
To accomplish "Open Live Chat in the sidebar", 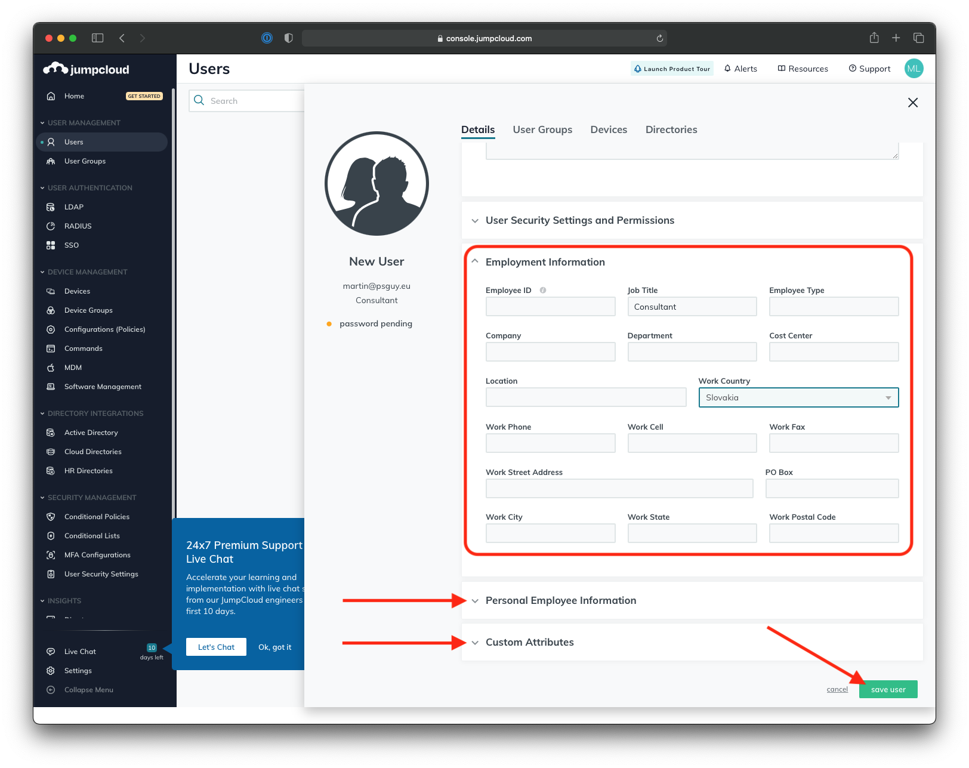I will pyautogui.click(x=80, y=652).
